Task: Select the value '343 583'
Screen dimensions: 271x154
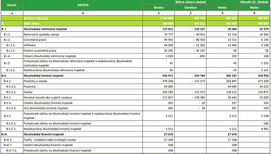Action: click(168, 92)
